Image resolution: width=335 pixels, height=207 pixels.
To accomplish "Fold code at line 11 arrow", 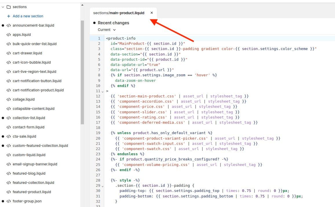I will point(102,91).
